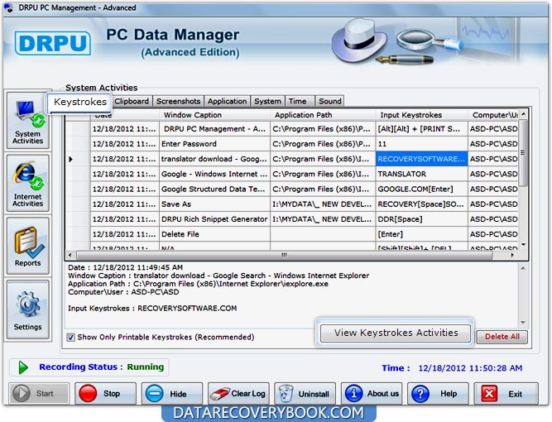Screen dimensions: 552x422
Task: Select the 'Enter Password' row caption
Action: [189, 144]
